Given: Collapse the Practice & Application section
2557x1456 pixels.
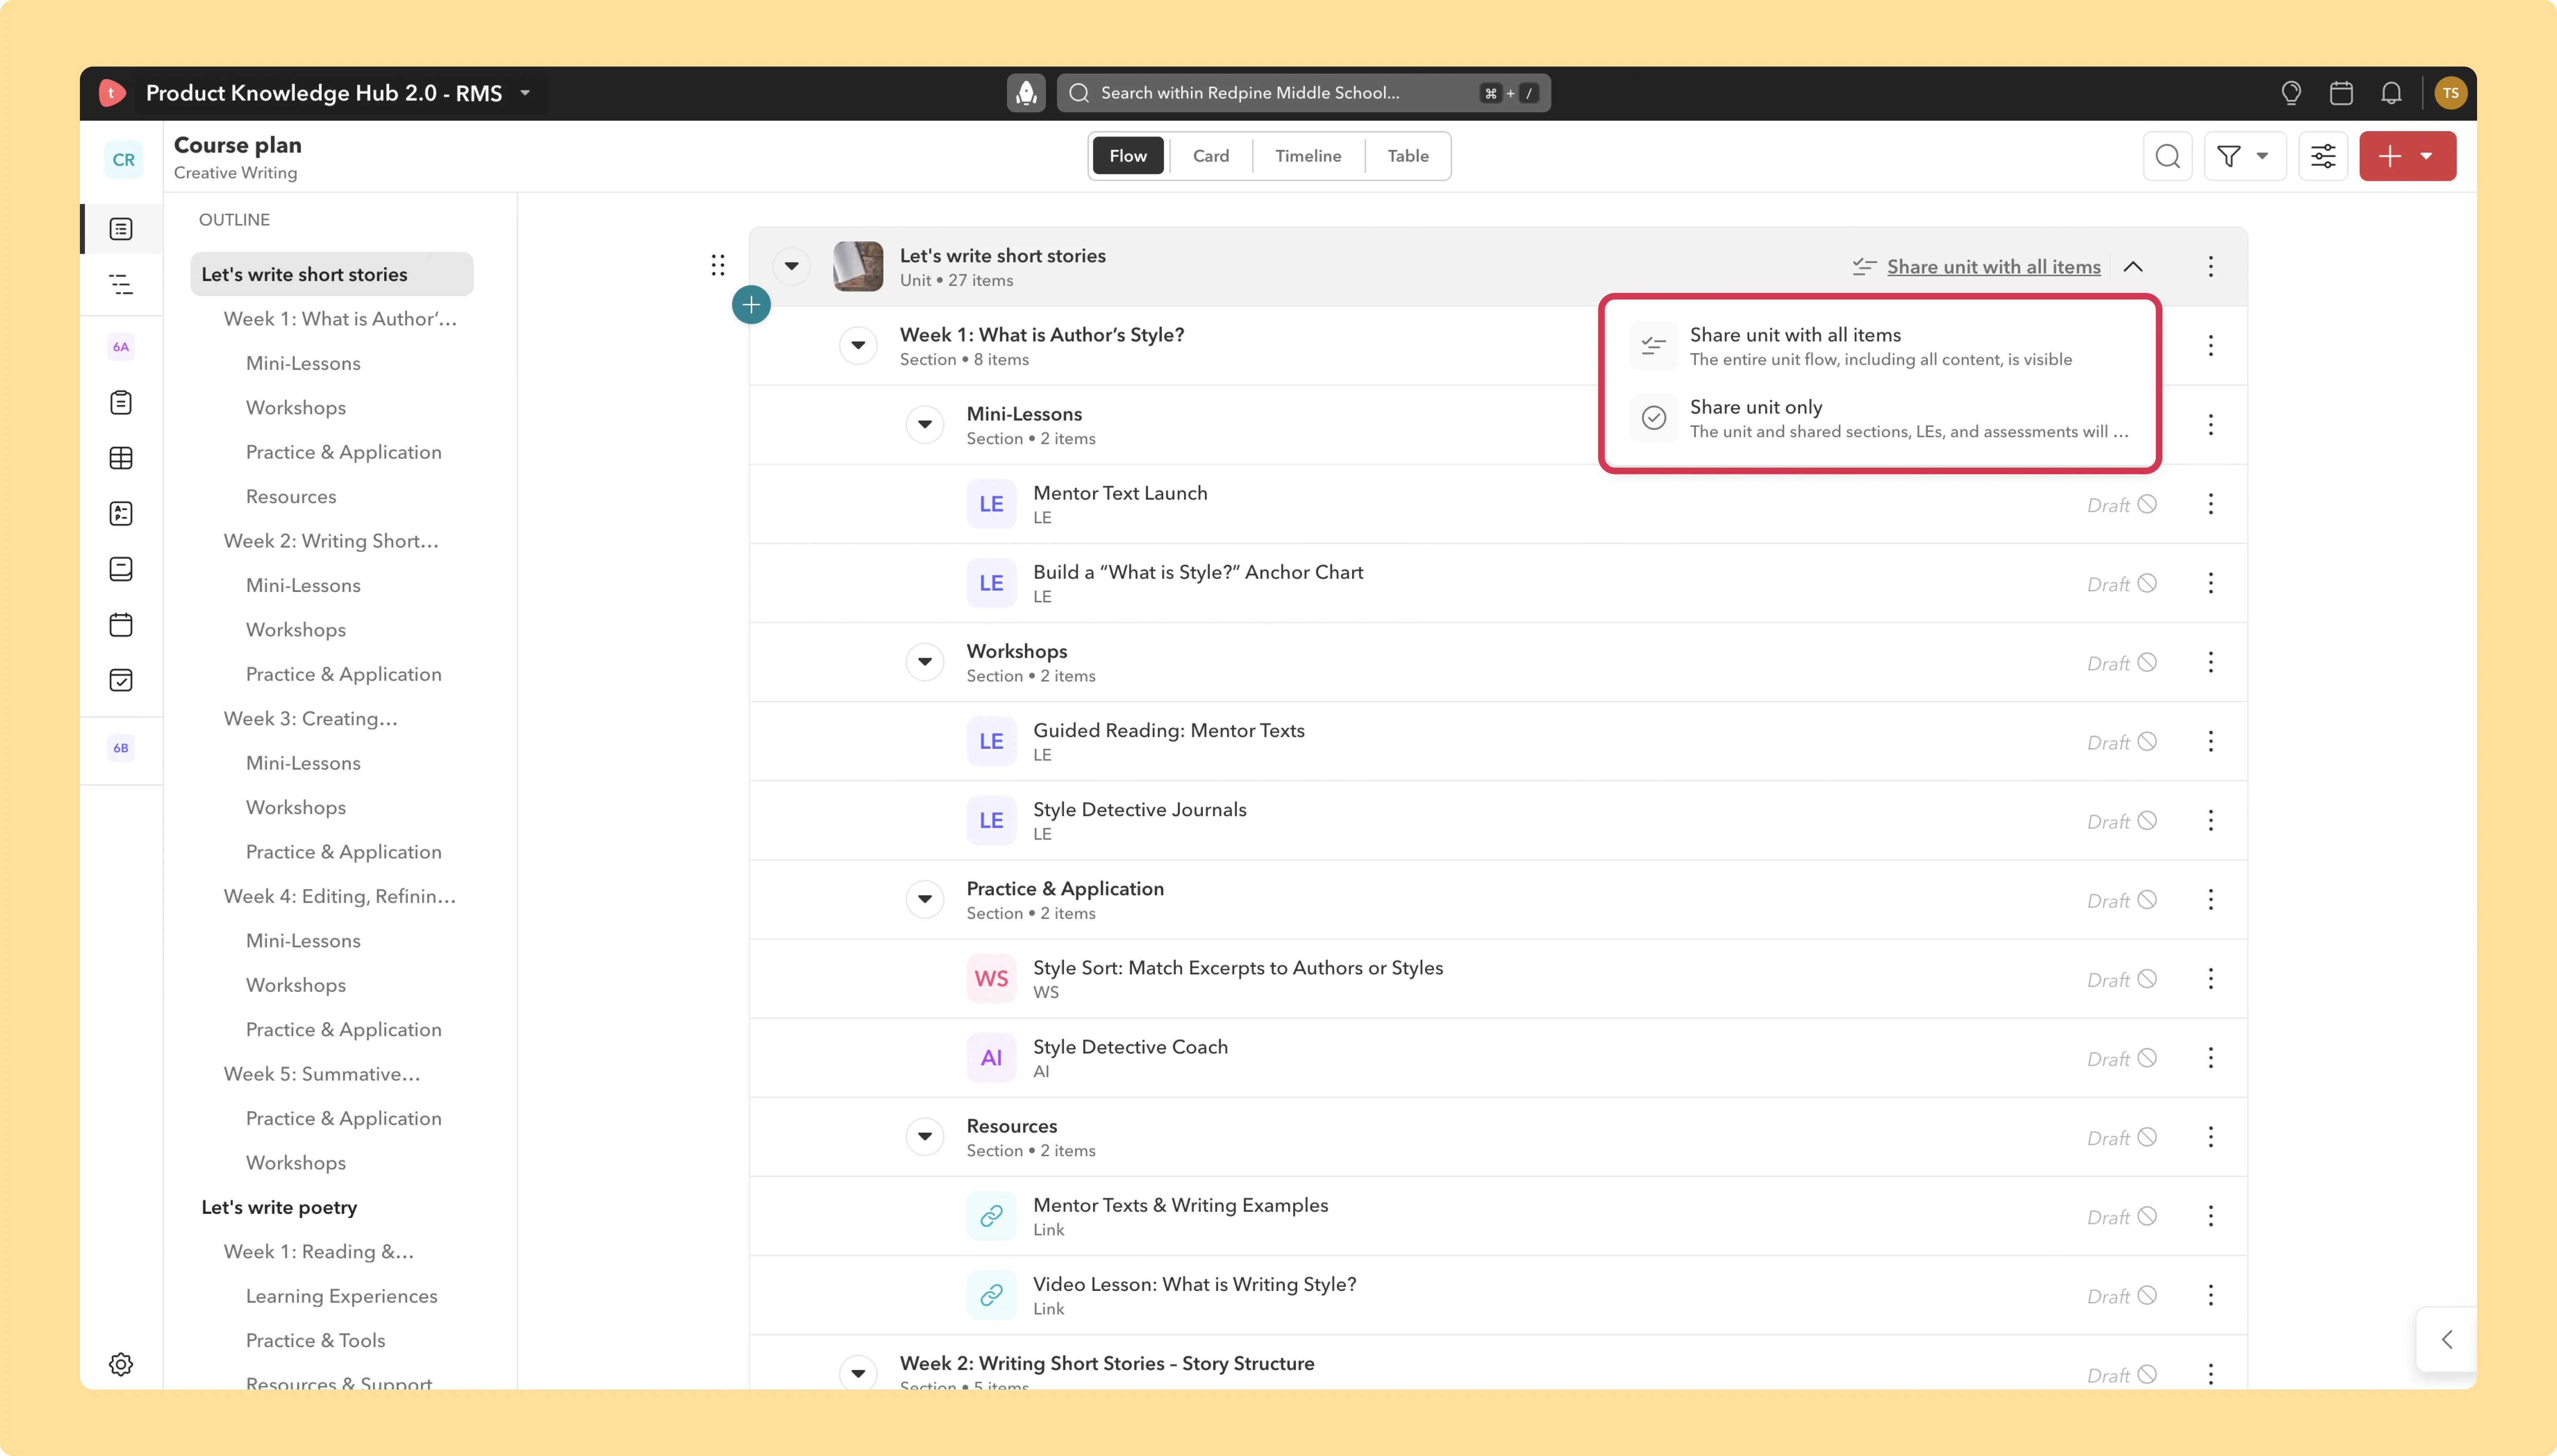Looking at the screenshot, I should 925,899.
